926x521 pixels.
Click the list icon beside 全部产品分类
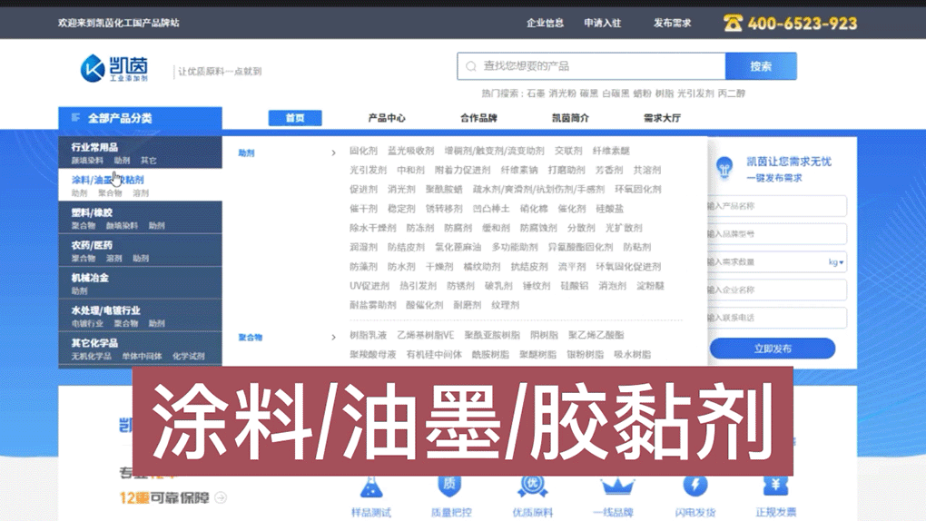[75, 118]
